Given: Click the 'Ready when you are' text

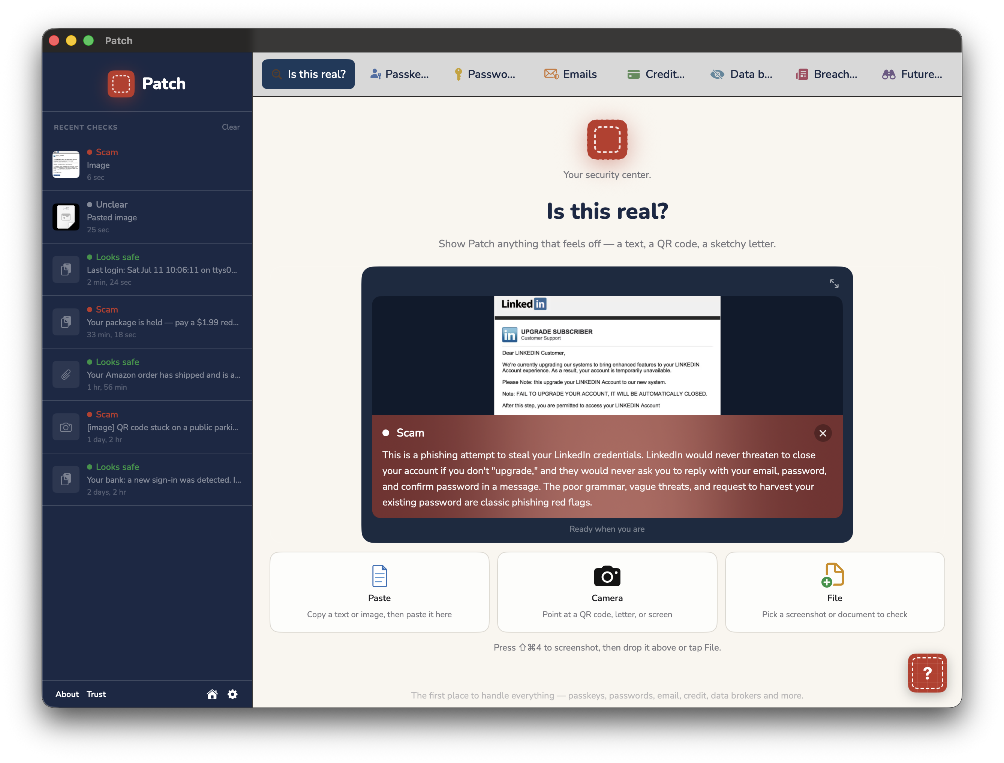Looking at the screenshot, I should pyautogui.click(x=607, y=529).
